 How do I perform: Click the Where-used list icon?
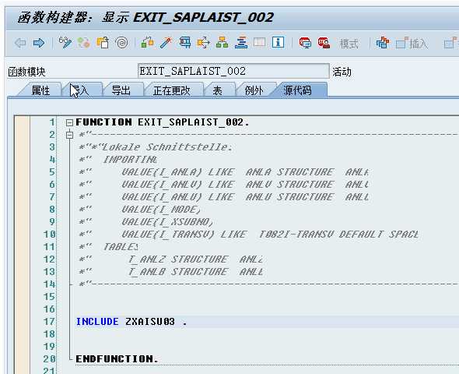coord(203,43)
